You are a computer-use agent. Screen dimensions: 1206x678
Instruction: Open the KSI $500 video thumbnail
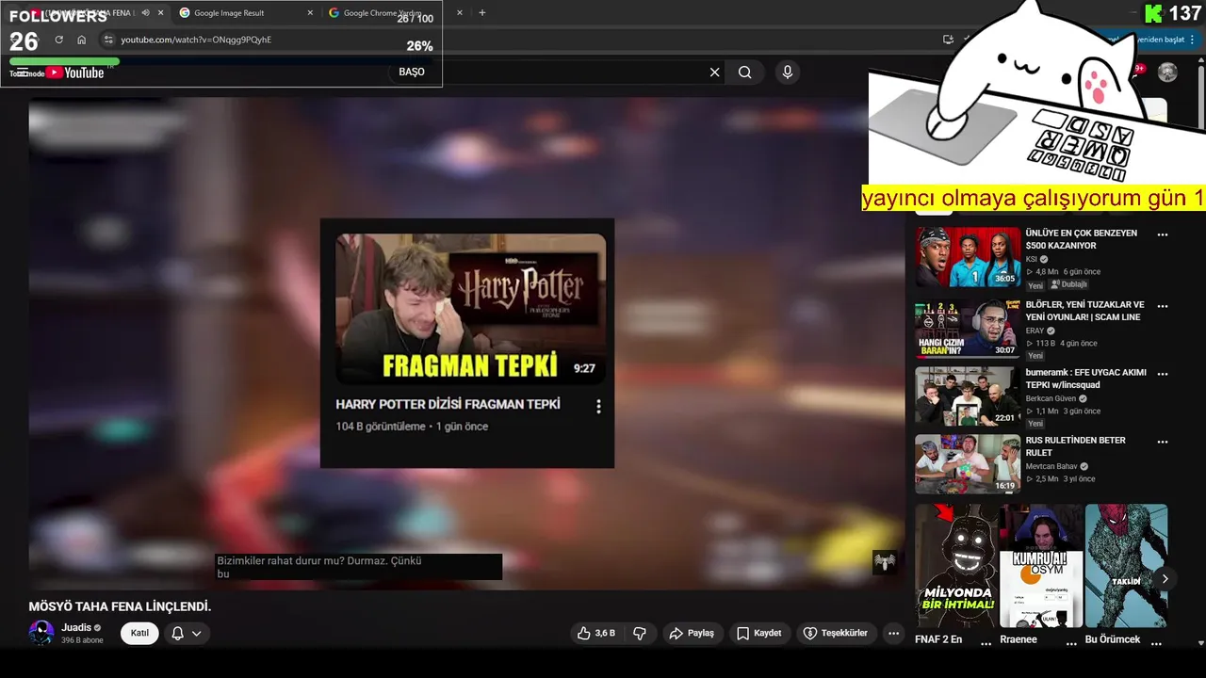point(968,257)
